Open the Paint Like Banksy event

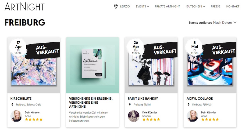(143, 99)
